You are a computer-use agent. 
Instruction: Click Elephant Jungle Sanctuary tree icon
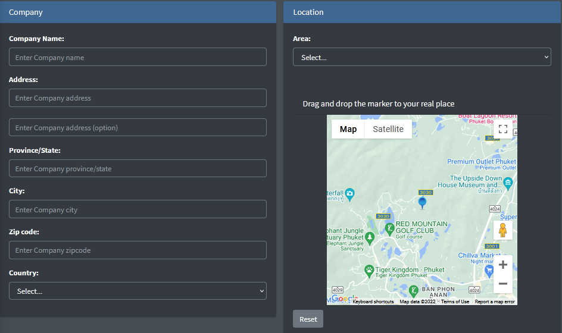tap(370, 238)
